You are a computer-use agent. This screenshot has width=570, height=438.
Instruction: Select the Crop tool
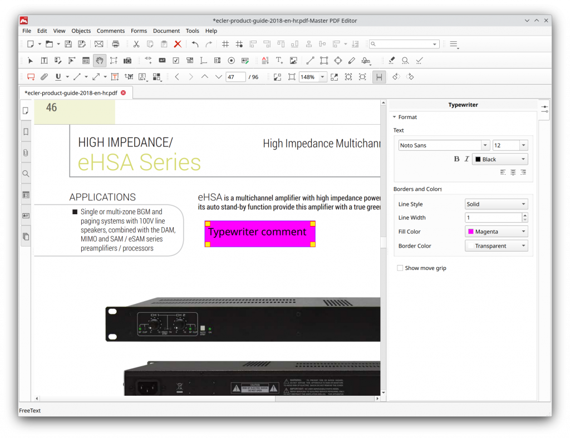(114, 60)
